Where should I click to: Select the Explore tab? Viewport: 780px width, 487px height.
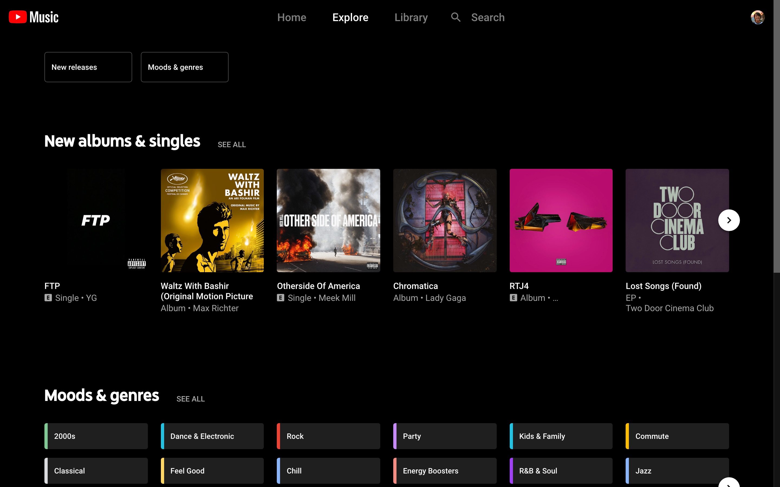350,17
